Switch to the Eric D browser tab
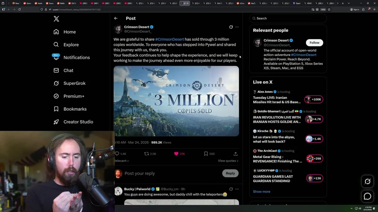378x212 pixels. [x=218, y=3]
